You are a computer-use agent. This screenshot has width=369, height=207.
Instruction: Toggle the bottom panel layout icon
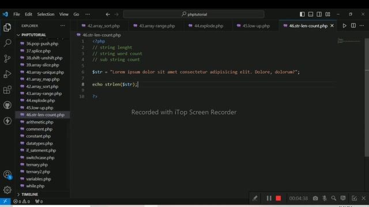(x=311, y=14)
